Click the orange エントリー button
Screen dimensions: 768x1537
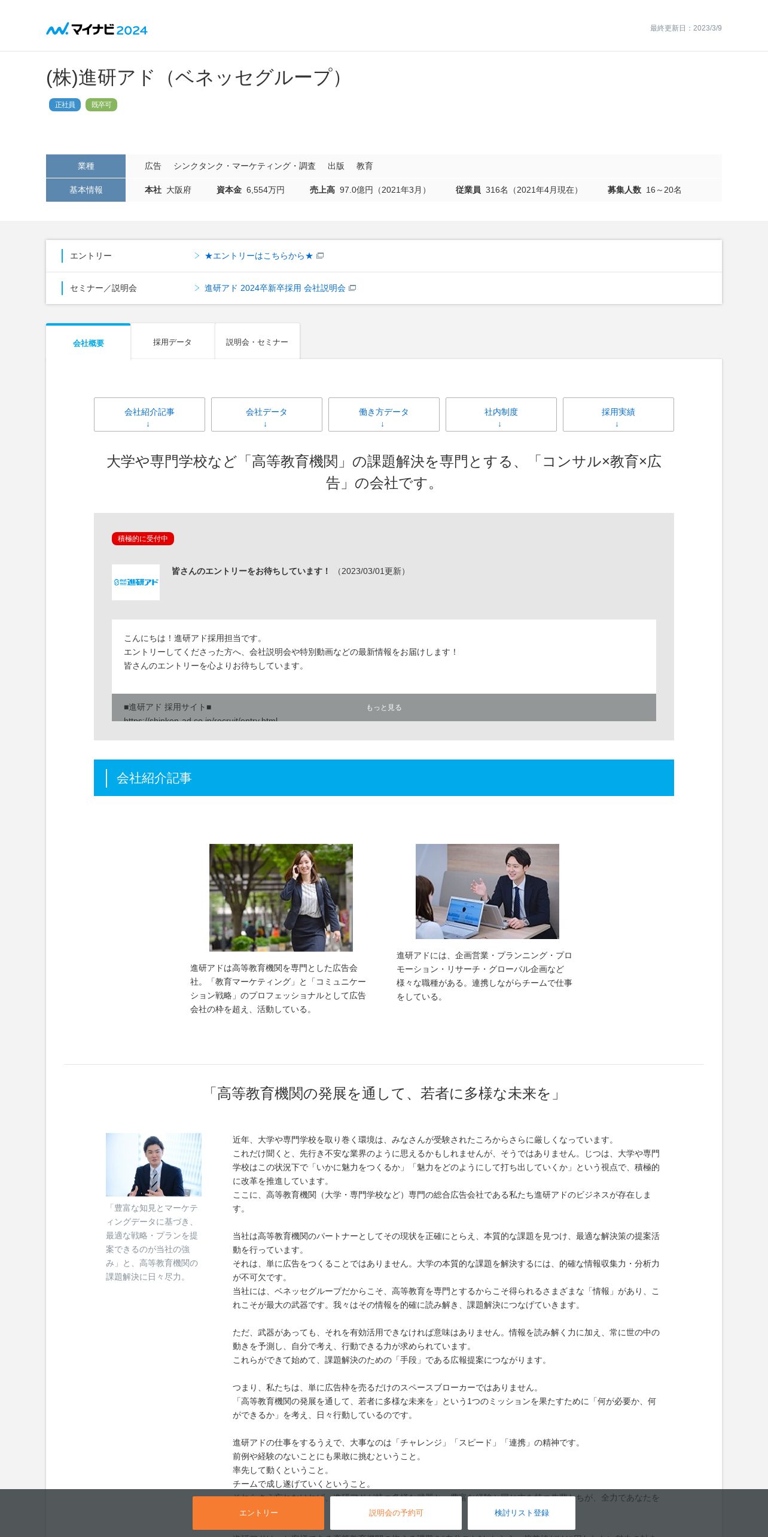pos(258,1512)
